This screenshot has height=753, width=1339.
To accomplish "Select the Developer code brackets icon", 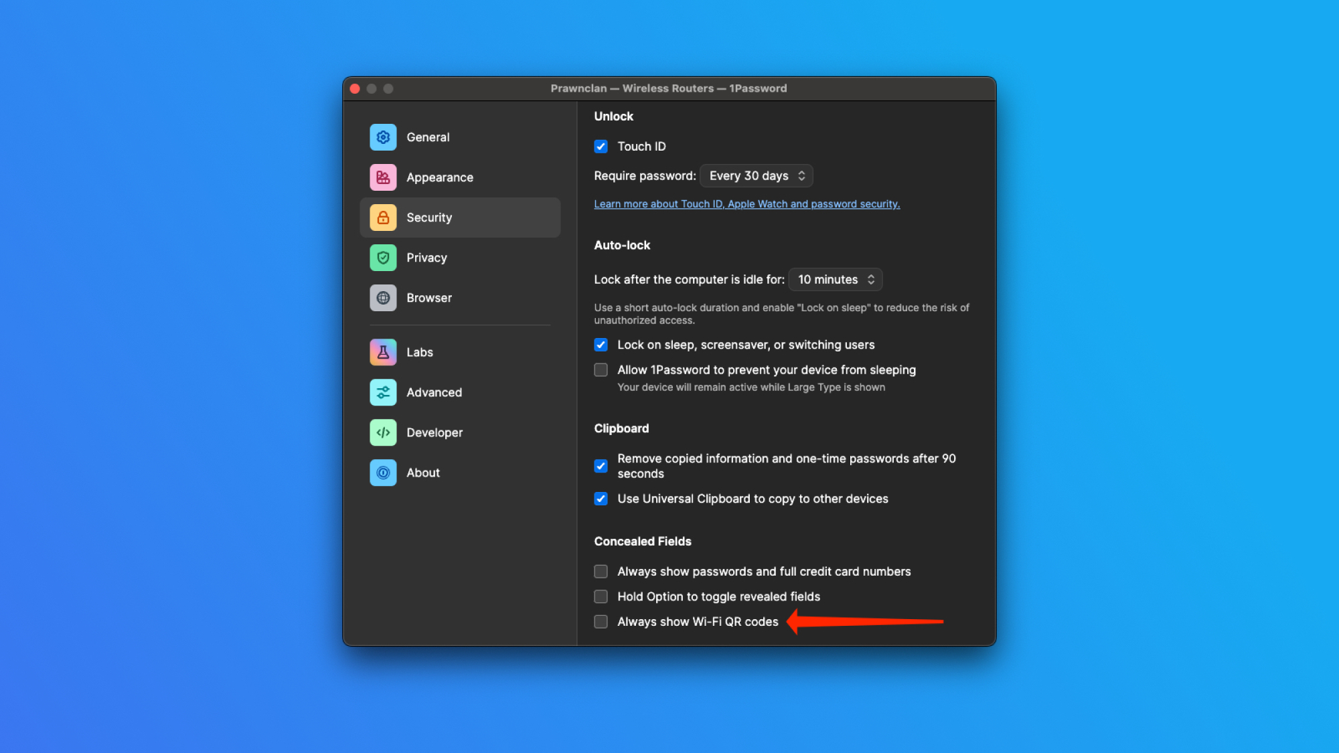I will tap(383, 432).
